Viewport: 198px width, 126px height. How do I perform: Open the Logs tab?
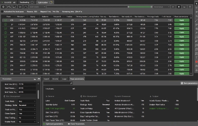coord(64,79)
